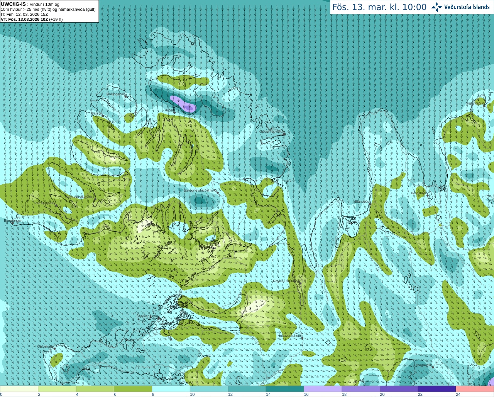Click the Stykkishólmur station label
Image resolution: width=494 pixels, height=397 pixels.
148,316
